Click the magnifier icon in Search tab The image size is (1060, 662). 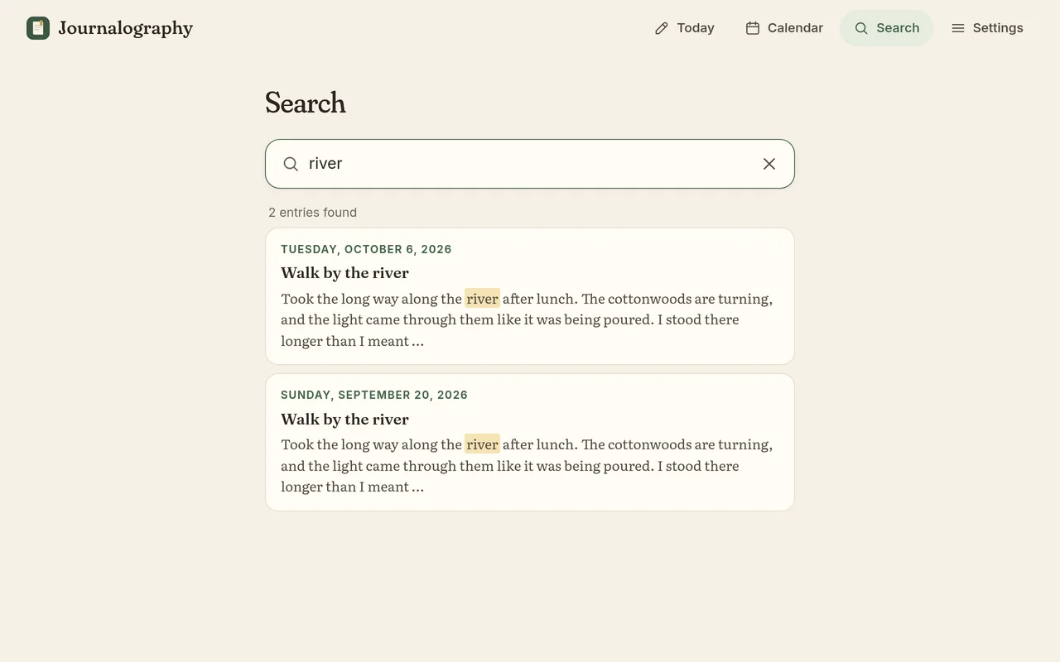coord(861,28)
